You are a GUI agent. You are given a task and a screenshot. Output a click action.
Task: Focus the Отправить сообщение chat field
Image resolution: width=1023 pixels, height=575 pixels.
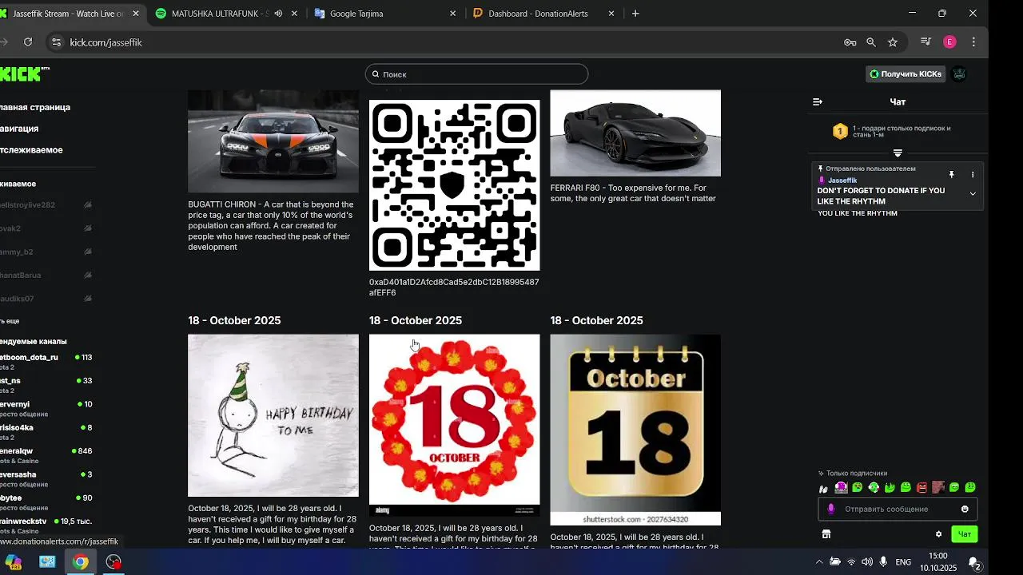898,510
